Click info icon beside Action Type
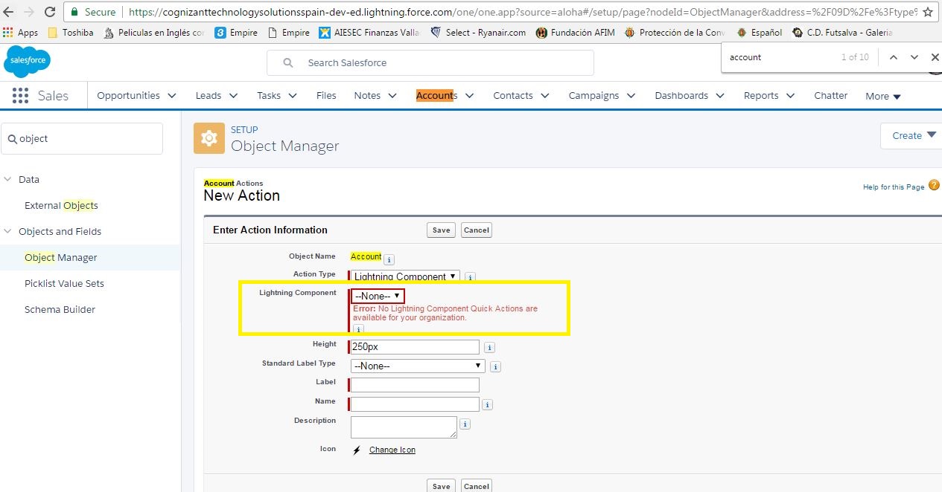 pyautogui.click(x=470, y=277)
